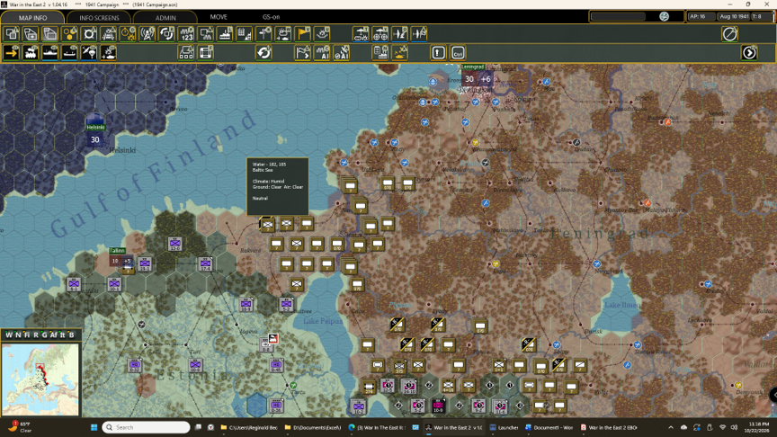
Task: Open the weather widget showing Clear
Action: tap(20, 426)
